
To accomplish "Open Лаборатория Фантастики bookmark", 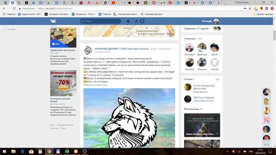I will click(126, 14).
